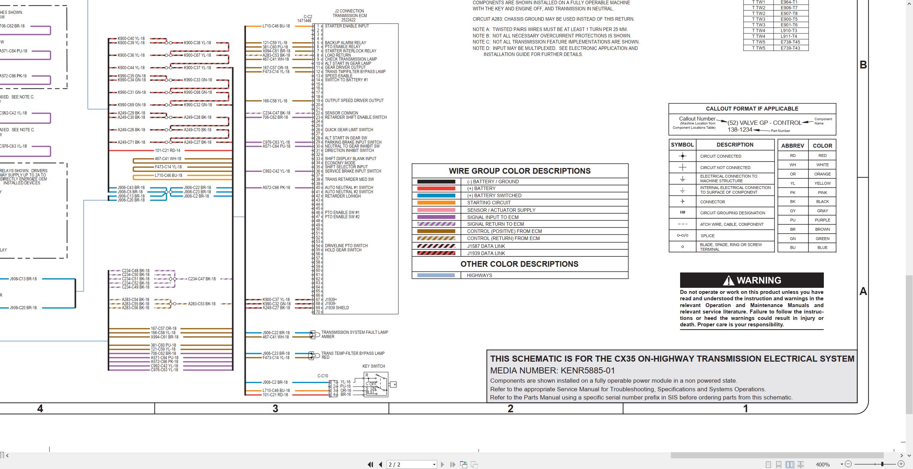Viewport: 913px width, 469px height.
Task: Click 'SENSOR / ACTUATOR SUPPLY' legend row
Action: pyautogui.click(x=520, y=210)
